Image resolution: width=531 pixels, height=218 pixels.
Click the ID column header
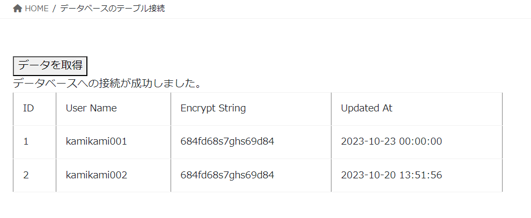tap(29, 108)
